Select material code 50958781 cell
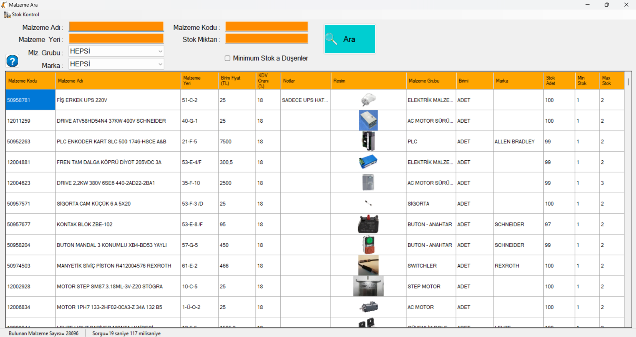 point(31,100)
